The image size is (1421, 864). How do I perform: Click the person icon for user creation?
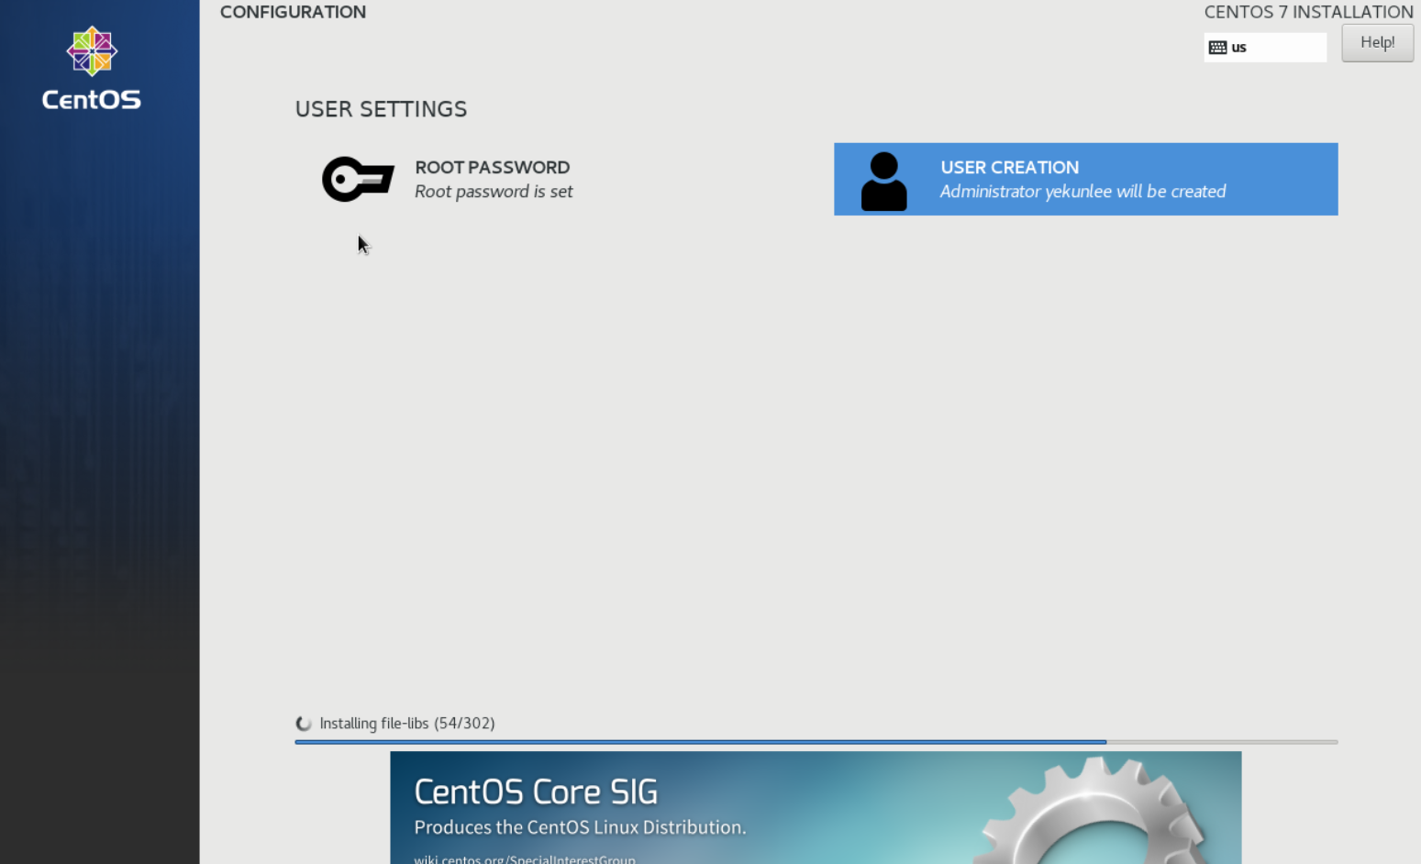click(883, 181)
